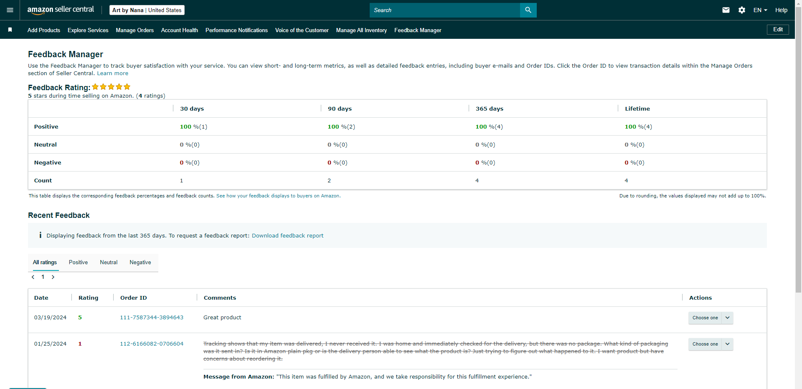
Task: Open Voice of the Customer
Action: (302, 30)
